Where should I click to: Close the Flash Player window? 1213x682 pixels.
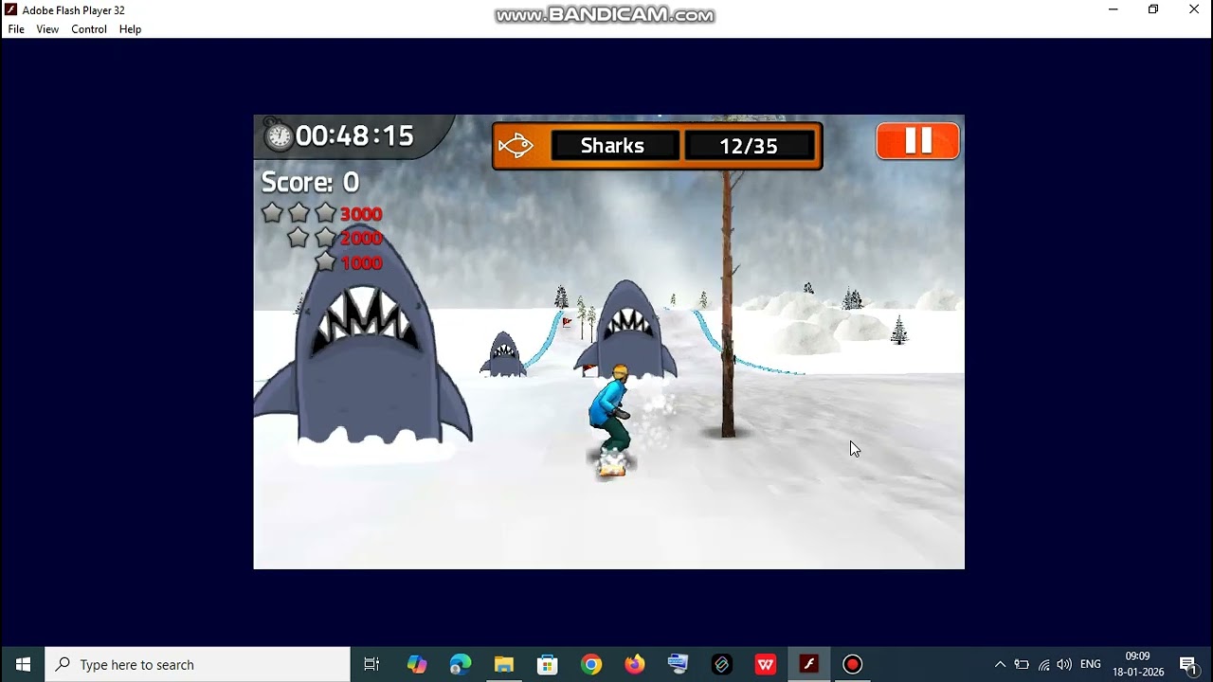[x=1194, y=9]
